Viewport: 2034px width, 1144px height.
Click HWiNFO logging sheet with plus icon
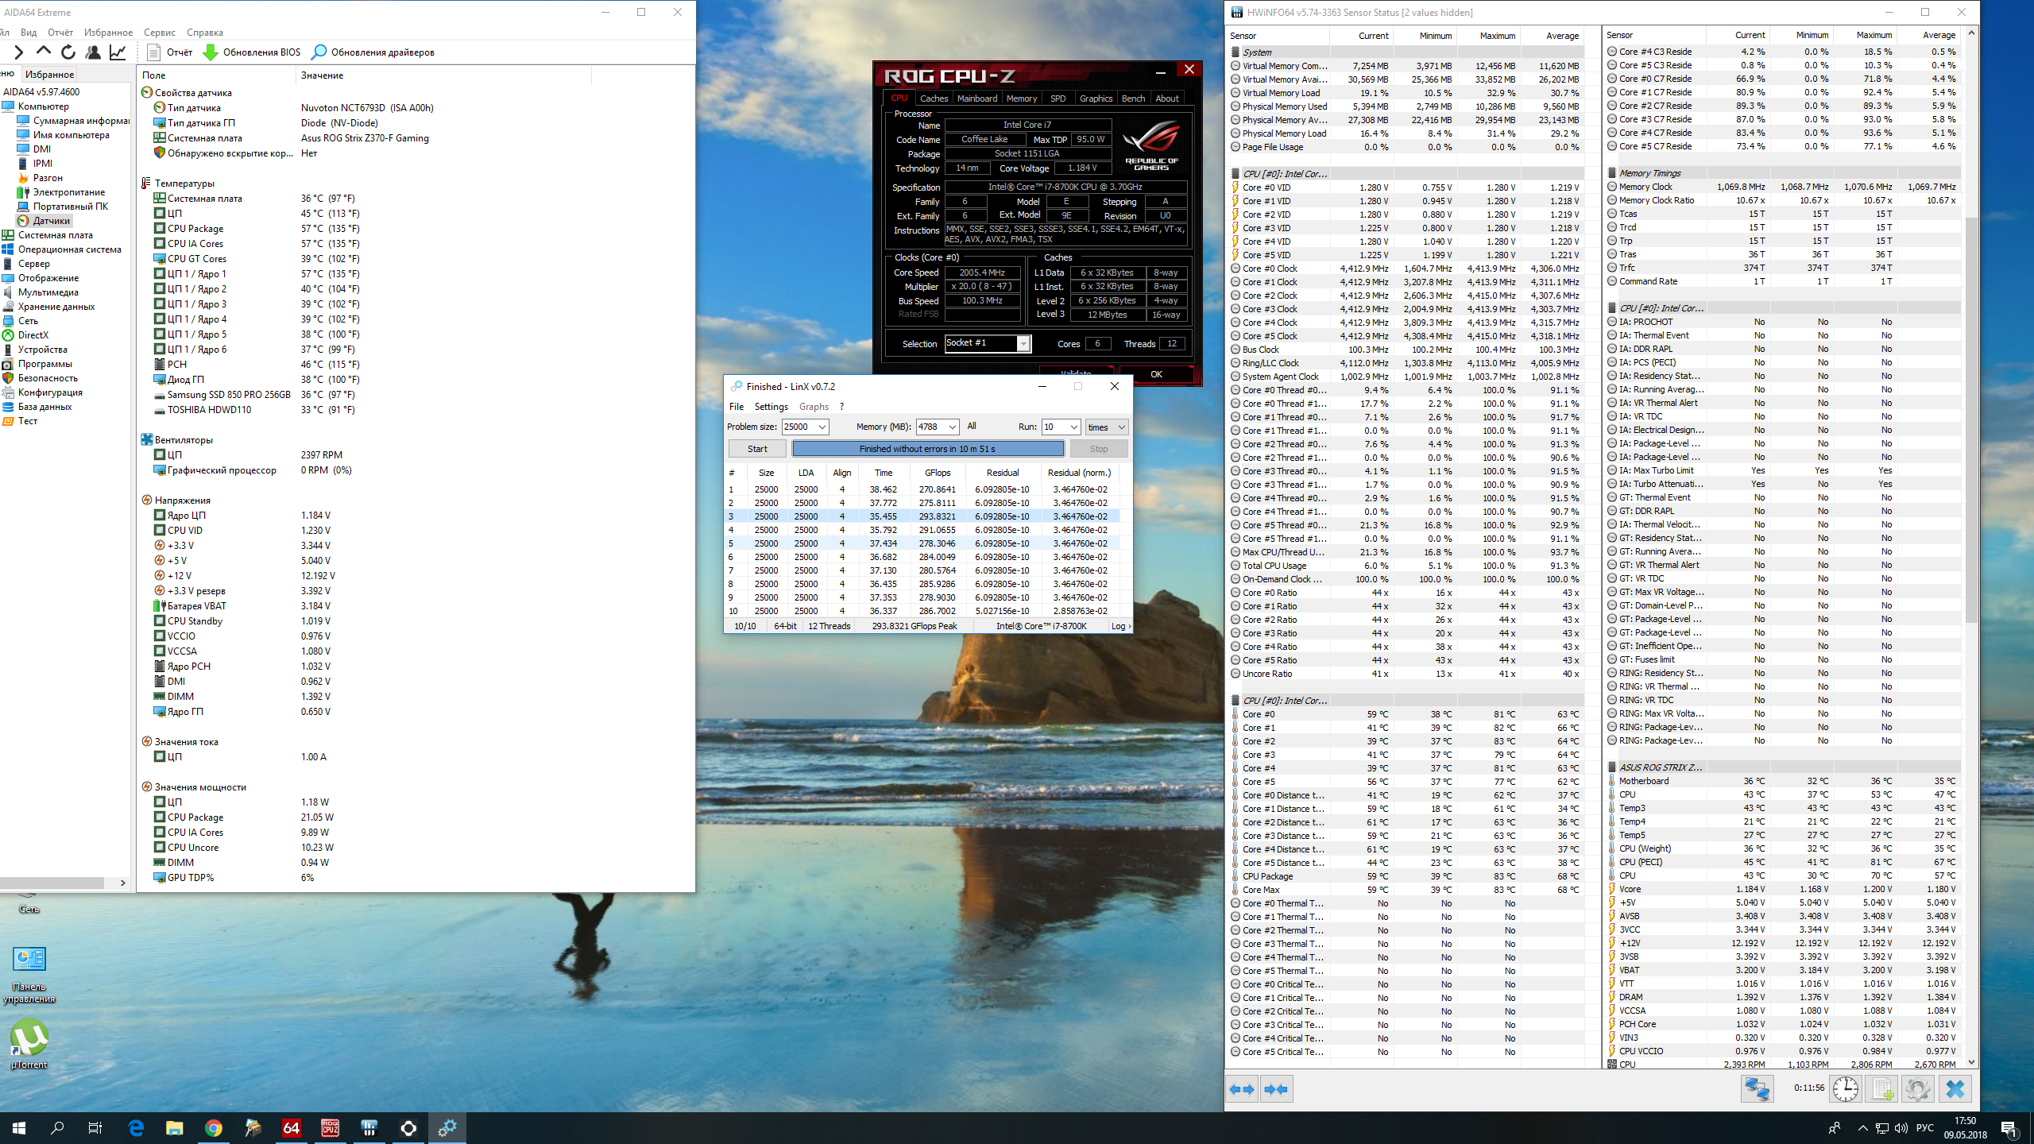1881,1088
